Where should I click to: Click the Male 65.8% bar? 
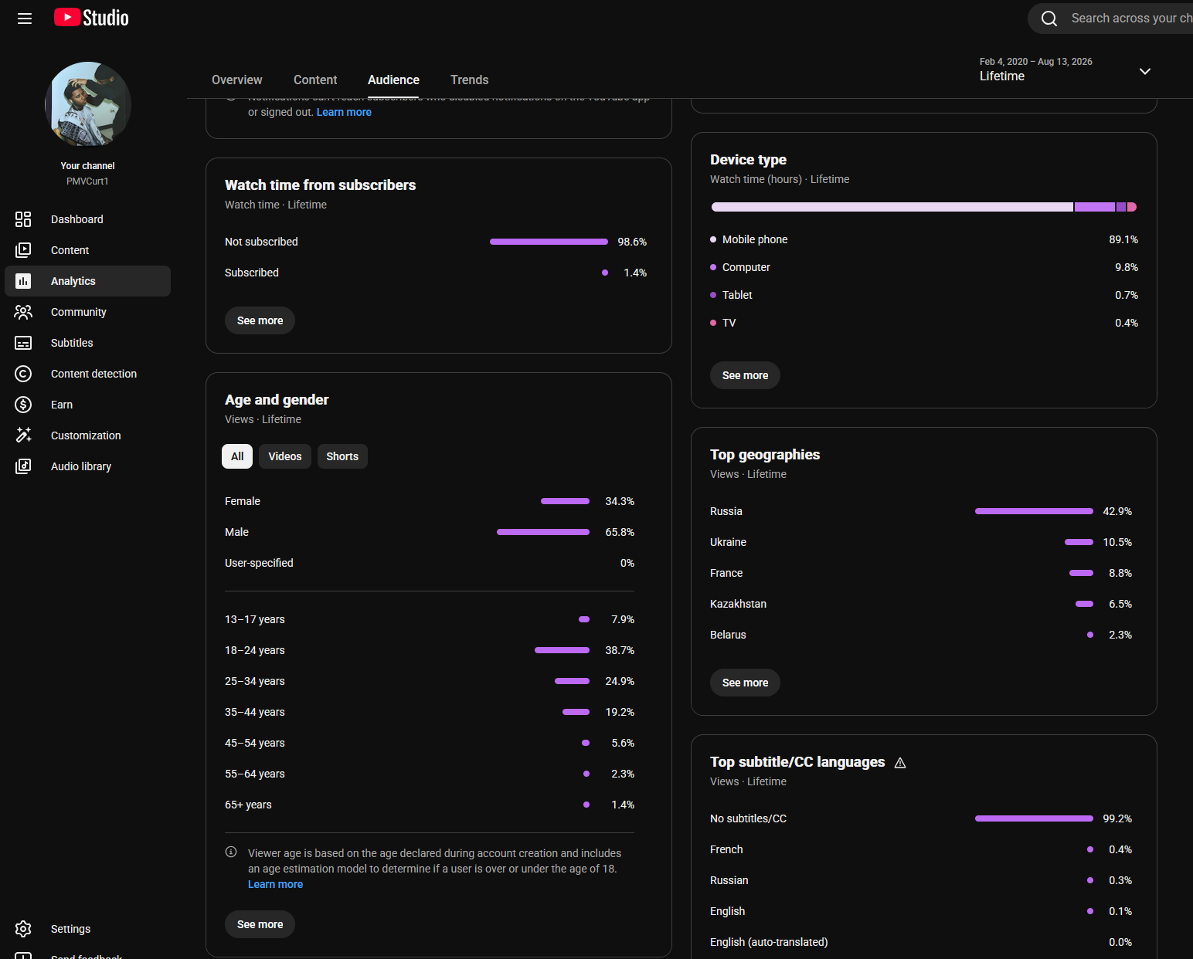[543, 532]
